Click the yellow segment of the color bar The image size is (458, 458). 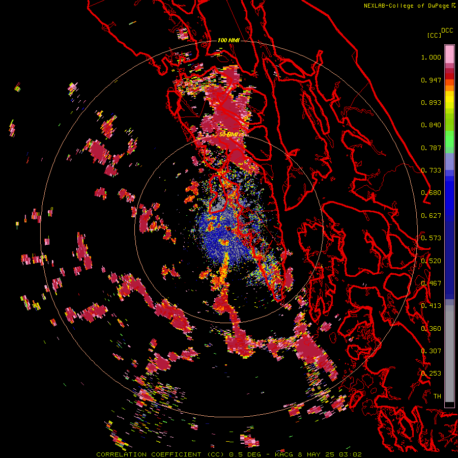(449, 100)
